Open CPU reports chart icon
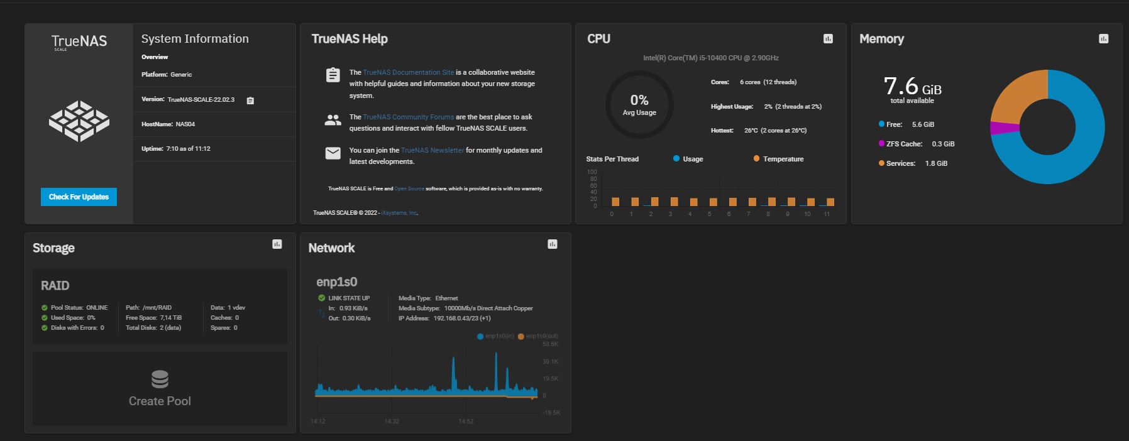Screen dimensions: 1129x441 click(x=828, y=39)
